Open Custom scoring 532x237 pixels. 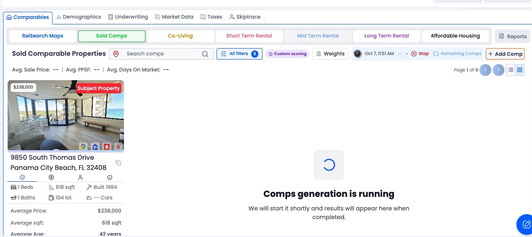[x=287, y=54]
